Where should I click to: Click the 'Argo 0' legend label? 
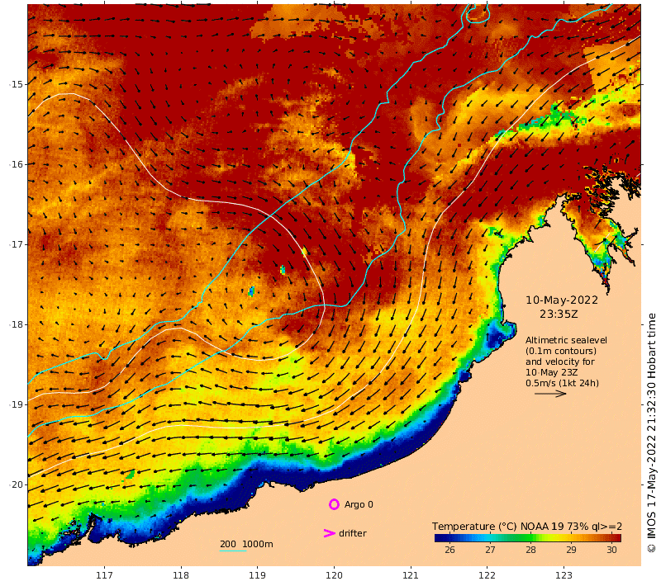359,504
